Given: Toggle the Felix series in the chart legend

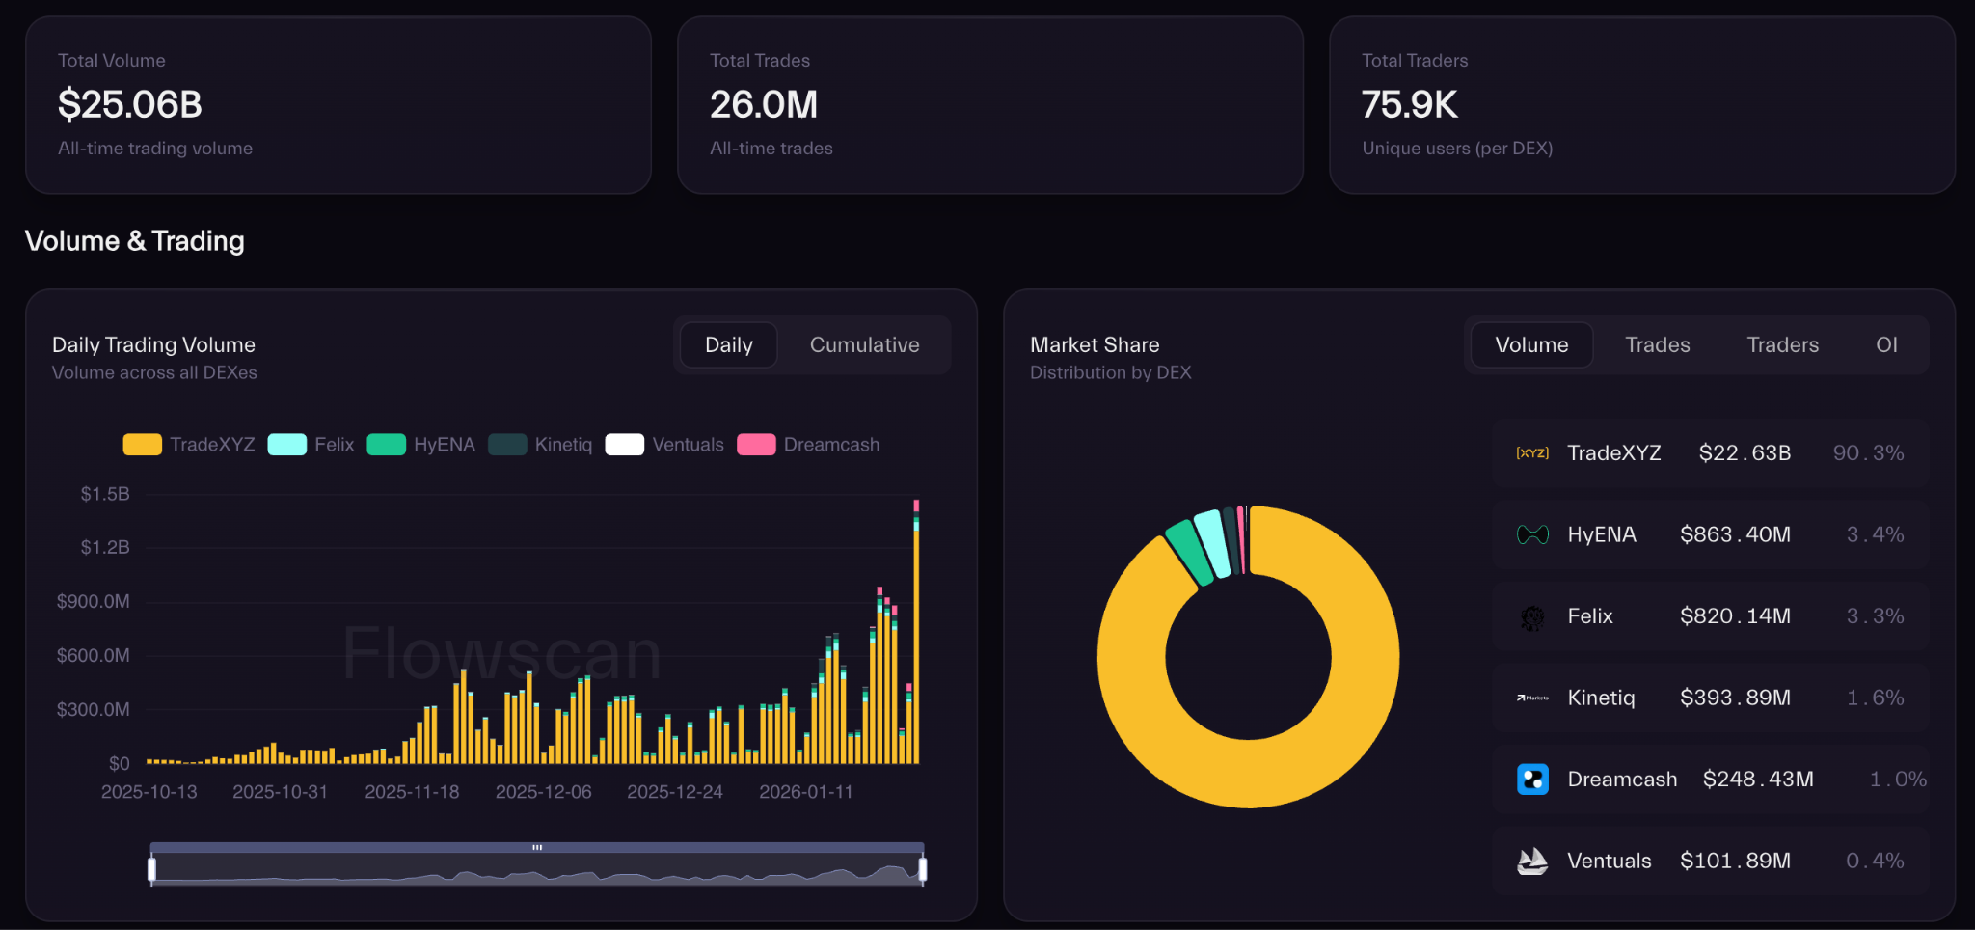Looking at the screenshot, I should click(x=286, y=444).
